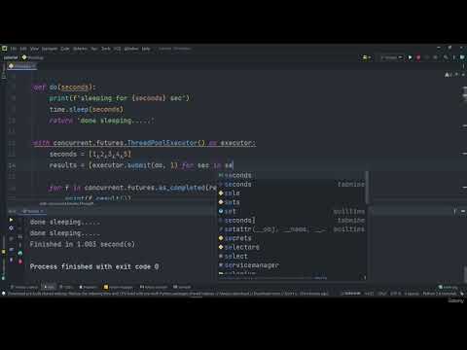
Task: Open the View menu
Action: point(34,49)
